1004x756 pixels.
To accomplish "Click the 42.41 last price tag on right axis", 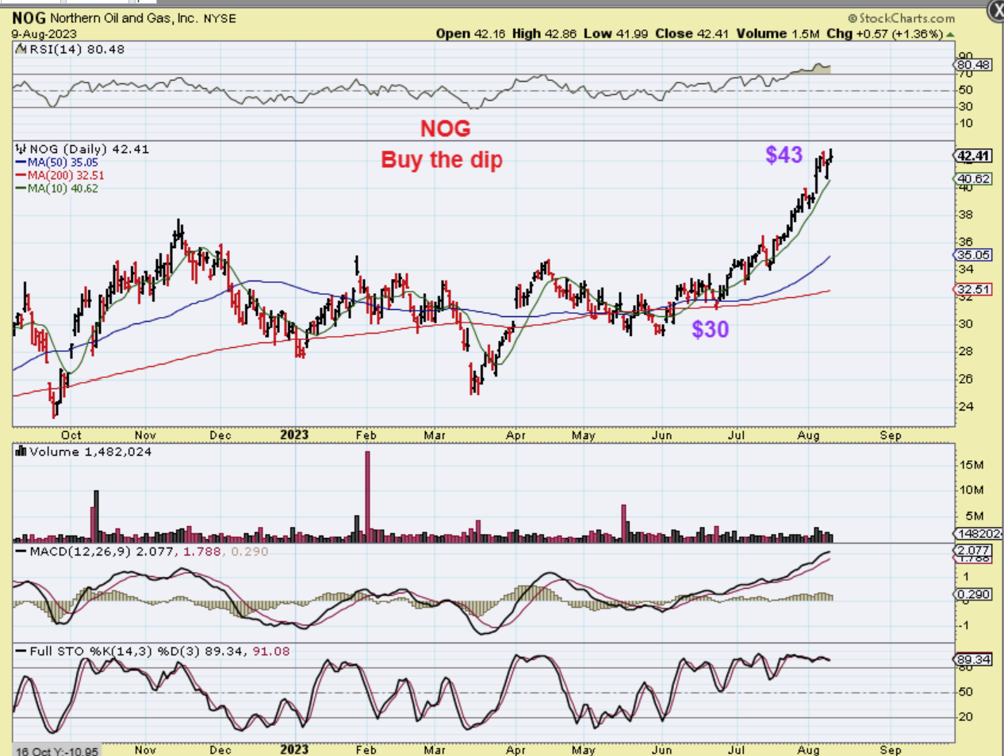I will point(973,156).
